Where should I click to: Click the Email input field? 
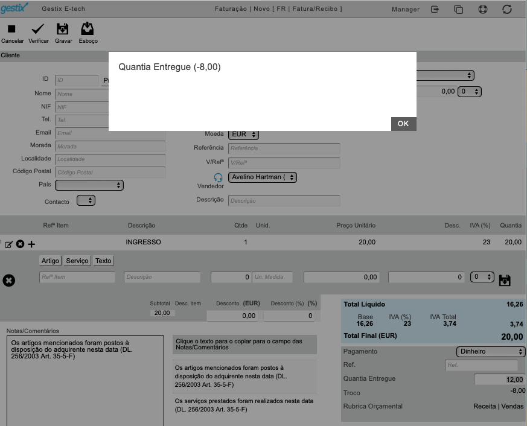pos(110,133)
